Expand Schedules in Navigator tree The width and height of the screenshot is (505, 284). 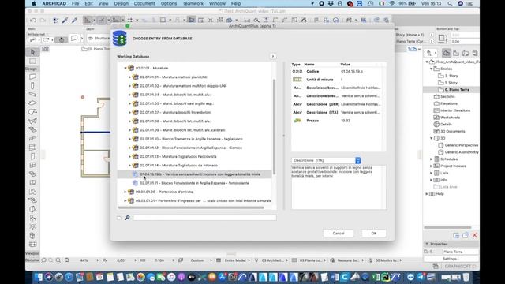pos(432,159)
